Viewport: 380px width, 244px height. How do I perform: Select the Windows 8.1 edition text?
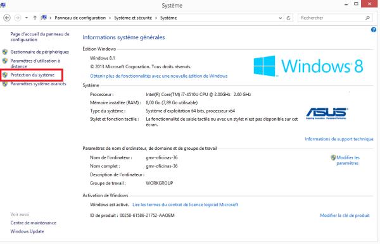(x=103, y=58)
